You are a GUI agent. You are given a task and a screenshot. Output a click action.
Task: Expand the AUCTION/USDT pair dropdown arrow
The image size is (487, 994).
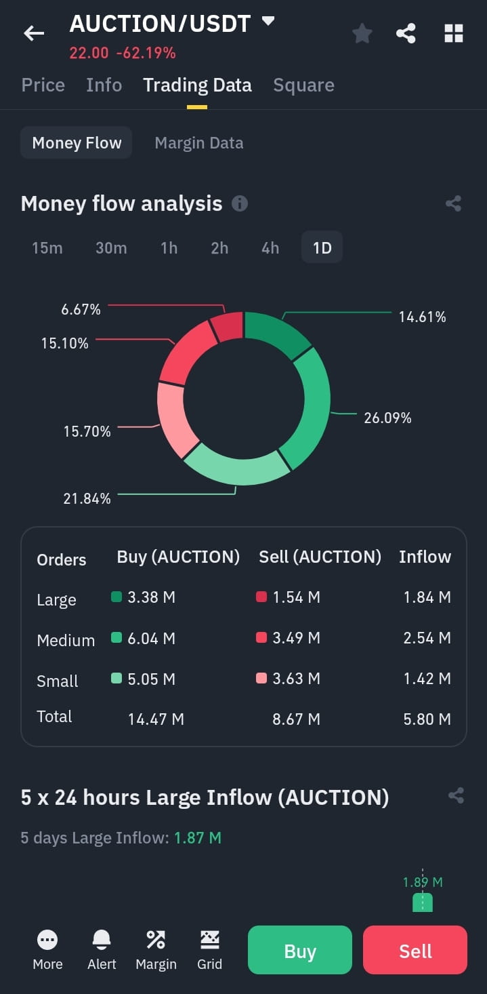pyautogui.click(x=268, y=22)
